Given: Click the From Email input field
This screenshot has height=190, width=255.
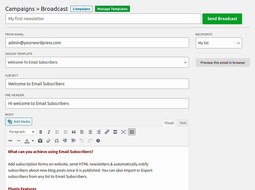Looking at the screenshot, I should tap(97, 43).
